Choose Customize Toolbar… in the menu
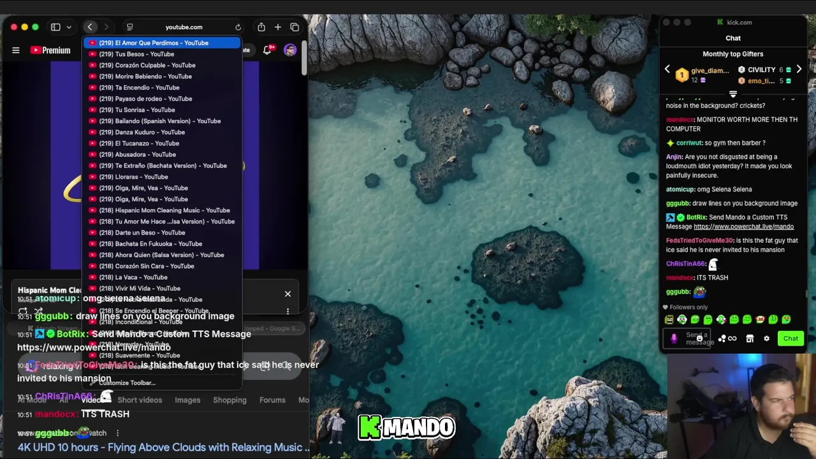Screen dimensions: 816x459 [162, 382]
